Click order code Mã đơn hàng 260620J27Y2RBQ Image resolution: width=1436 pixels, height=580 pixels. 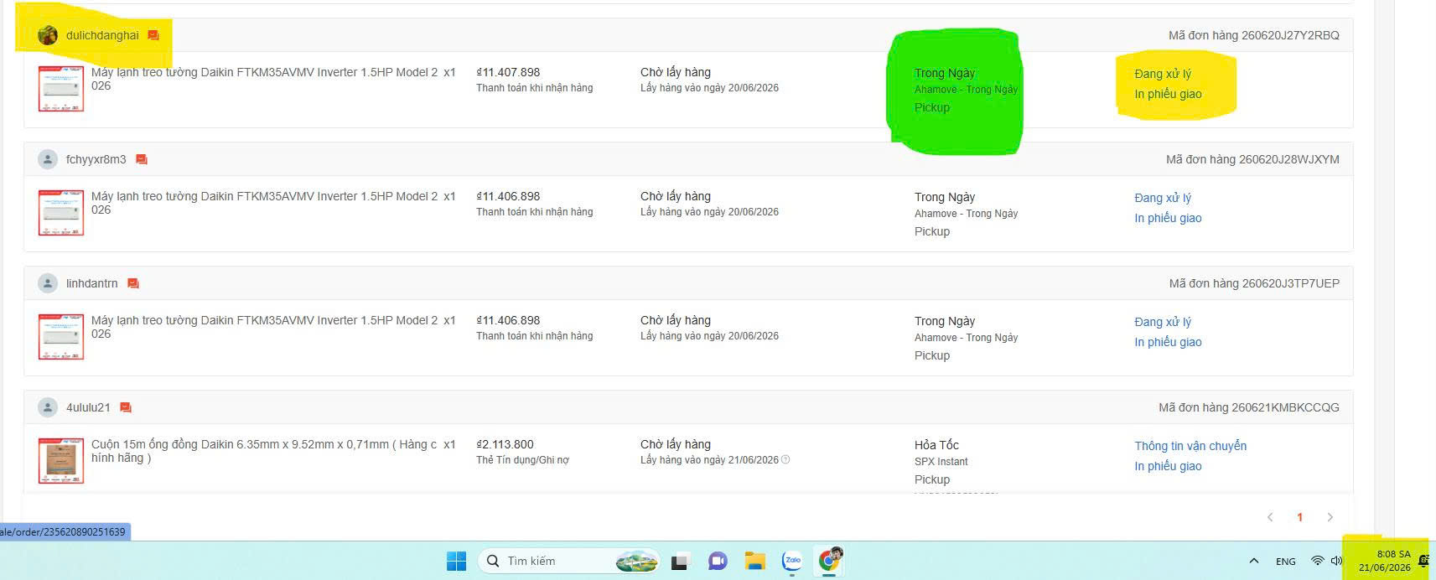(1254, 35)
